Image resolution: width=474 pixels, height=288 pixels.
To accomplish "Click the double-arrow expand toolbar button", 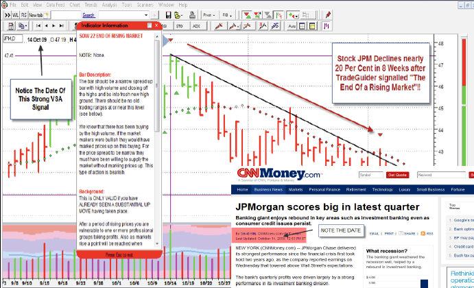I will click(8, 15).
